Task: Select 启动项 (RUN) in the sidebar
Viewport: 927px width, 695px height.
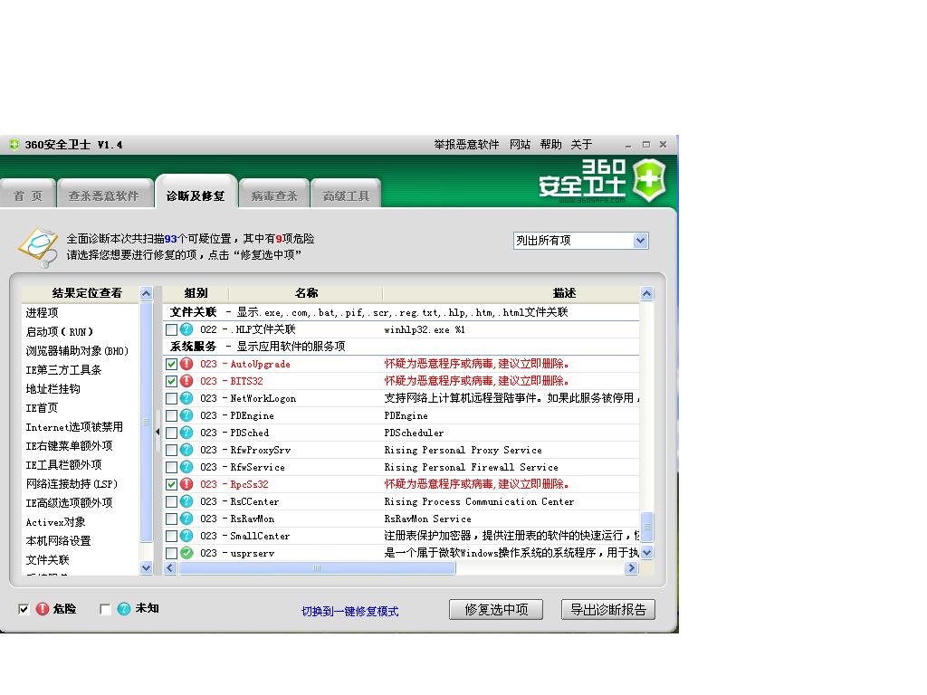Action: pos(59,331)
